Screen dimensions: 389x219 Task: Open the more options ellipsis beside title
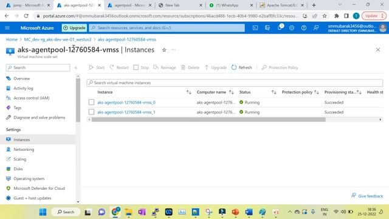click(x=174, y=50)
